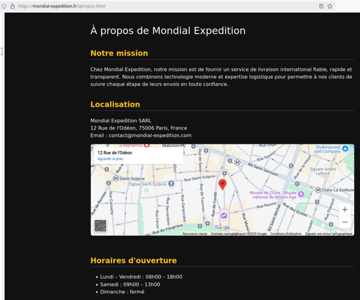Zoom out the map with minus button

pyautogui.click(x=345, y=222)
